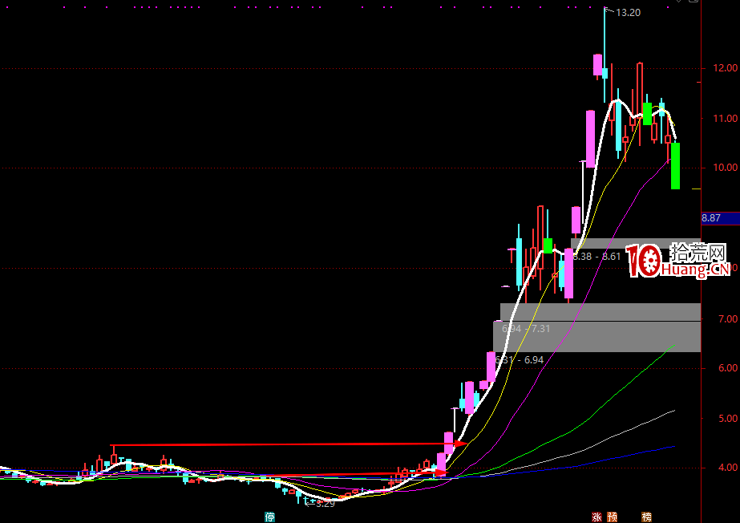Image resolution: width=740 pixels, height=523 pixels.
Task: Select the cyan candlestick peaking at 13.20
Action: 605,55
